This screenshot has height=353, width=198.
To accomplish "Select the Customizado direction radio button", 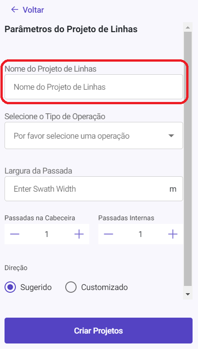I will pyautogui.click(x=71, y=287).
